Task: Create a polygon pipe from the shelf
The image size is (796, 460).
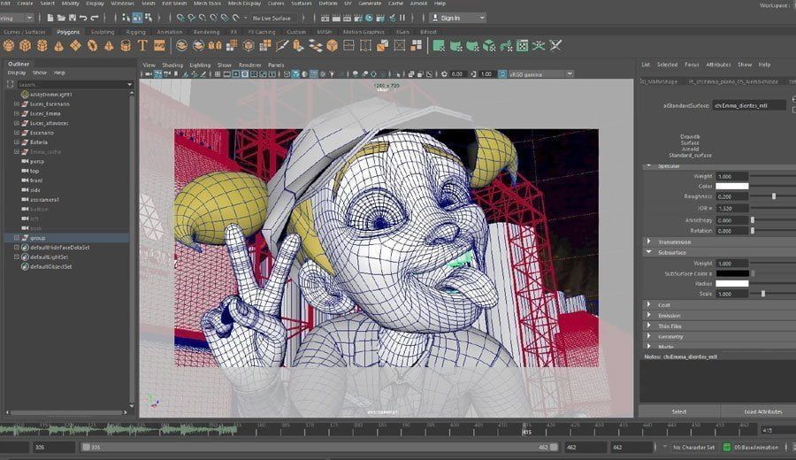Action: click(x=126, y=46)
